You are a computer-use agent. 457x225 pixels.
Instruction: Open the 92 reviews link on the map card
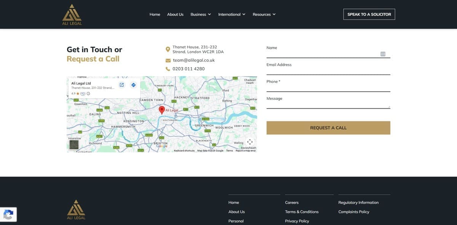[x=83, y=94]
